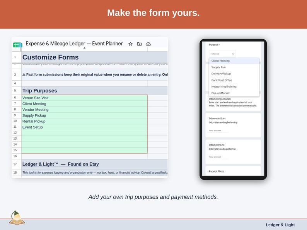Open the Google Sheets home icon
The width and height of the screenshot is (307, 230).
pyautogui.click(x=18, y=45)
